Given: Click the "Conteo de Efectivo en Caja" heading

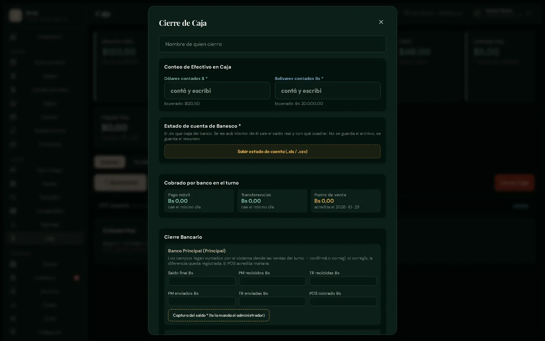Looking at the screenshot, I should click(x=198, y=67).
